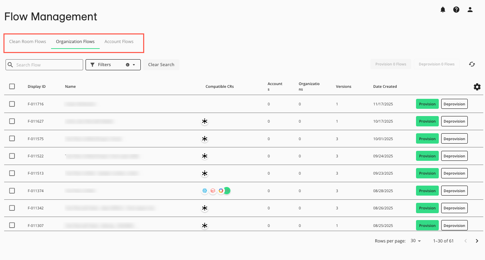Check the box for flow F-011374
The height and width of the screenshot is (260, 485).
[12, 191]
